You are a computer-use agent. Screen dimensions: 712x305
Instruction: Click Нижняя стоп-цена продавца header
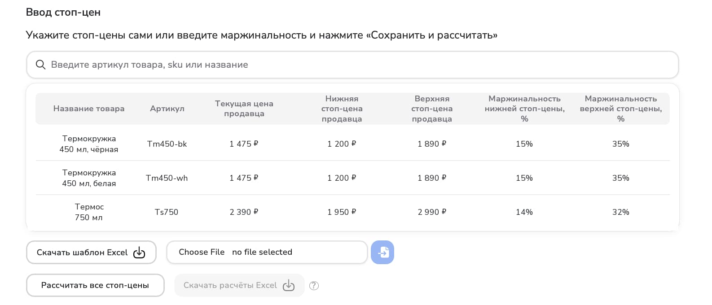point(342,109)
